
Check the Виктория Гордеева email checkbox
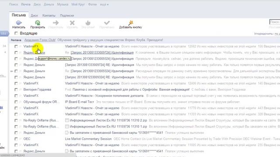[16, 89]
